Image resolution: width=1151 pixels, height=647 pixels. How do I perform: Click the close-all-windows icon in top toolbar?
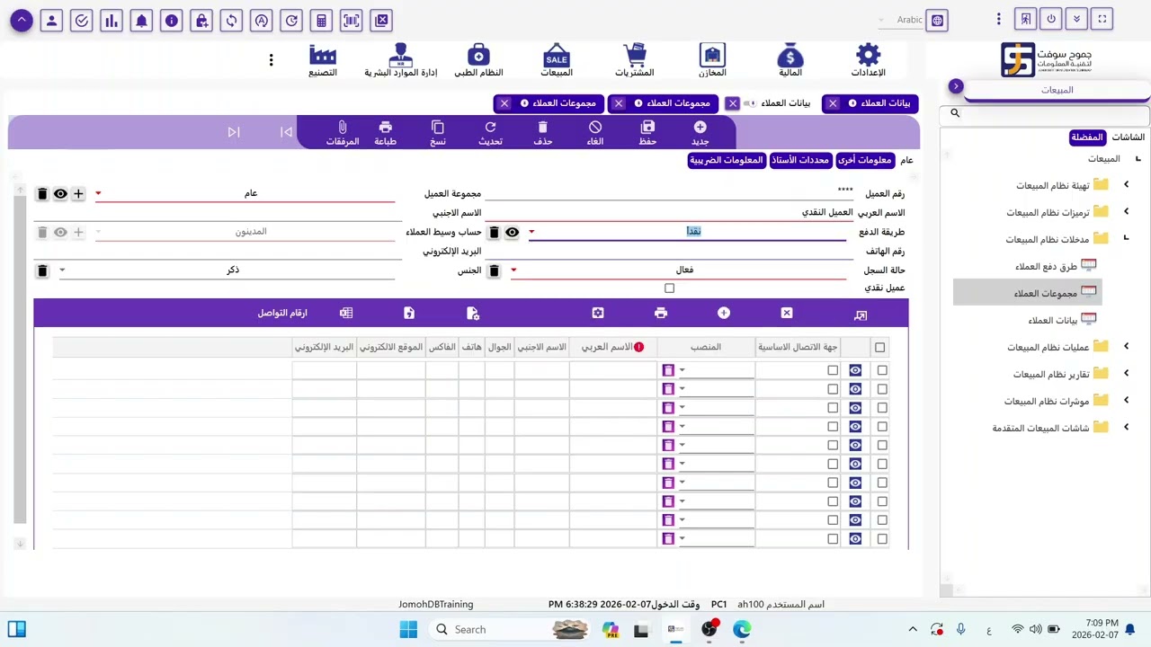pos(381,20)
